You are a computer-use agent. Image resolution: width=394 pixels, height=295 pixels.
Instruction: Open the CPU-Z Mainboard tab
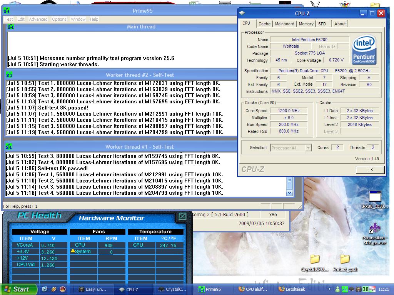(284, 24)
